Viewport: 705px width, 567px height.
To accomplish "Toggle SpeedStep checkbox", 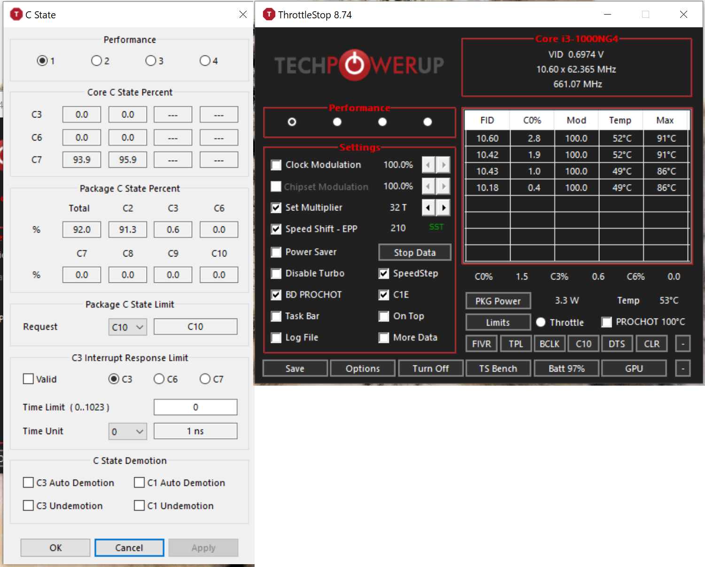I will 384,273.
